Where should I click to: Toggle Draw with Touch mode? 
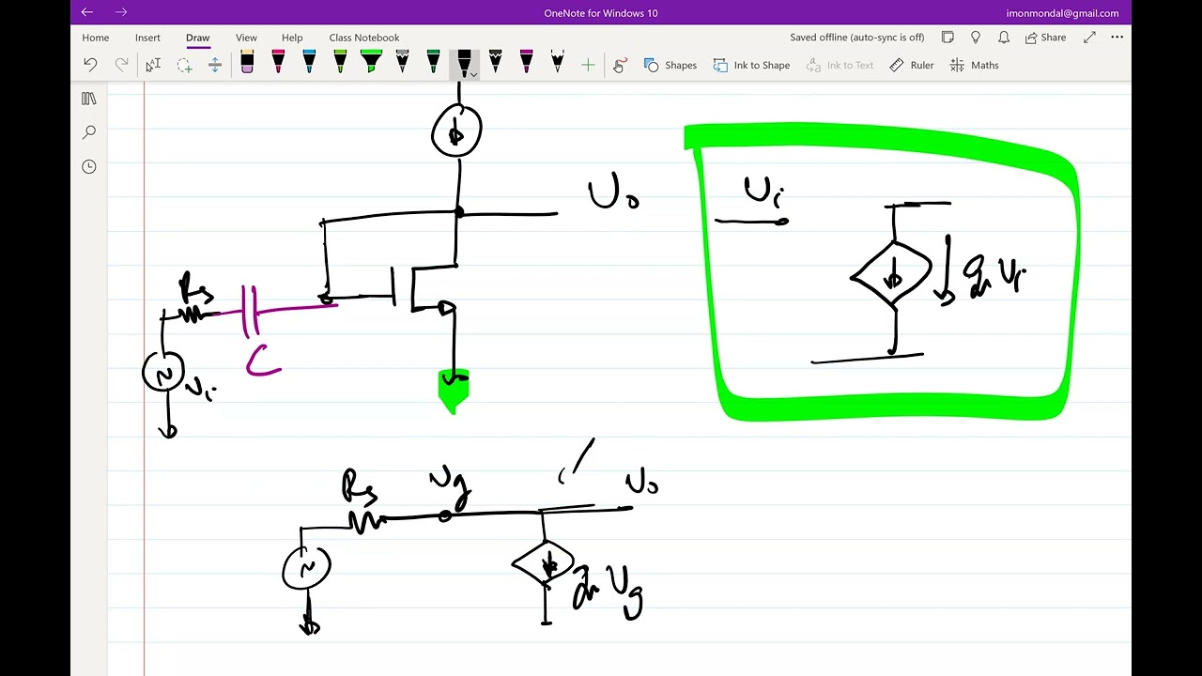(x=620, y=65)
